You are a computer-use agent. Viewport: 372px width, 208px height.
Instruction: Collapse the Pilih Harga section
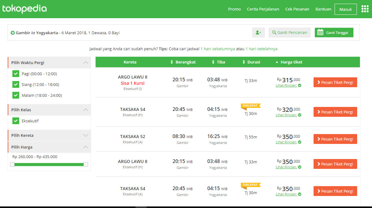point(86,147)
